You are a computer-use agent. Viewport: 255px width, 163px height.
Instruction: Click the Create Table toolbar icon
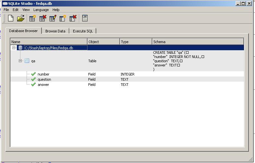coord(33,18)
